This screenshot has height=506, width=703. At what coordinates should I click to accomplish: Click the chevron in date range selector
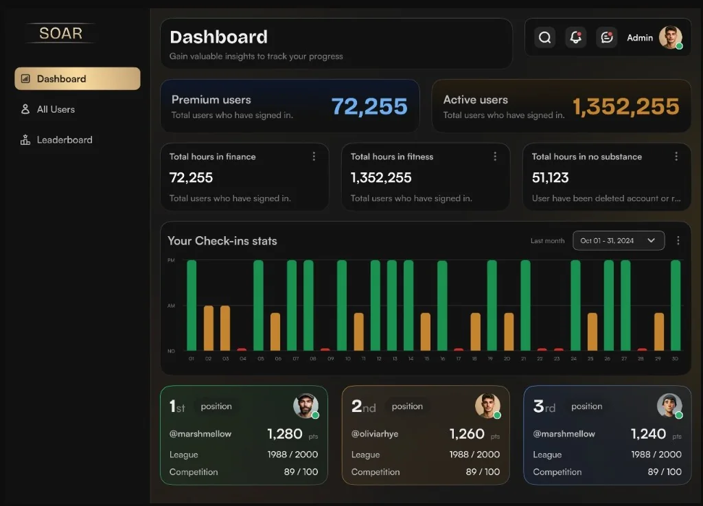click(x=652, y=241)
